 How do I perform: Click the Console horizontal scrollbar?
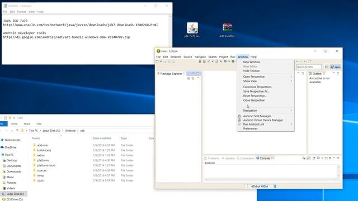point(271,180)
